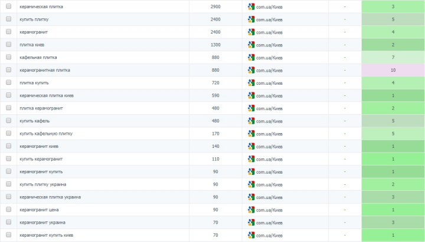Click search volume value 590
This screenshot has width=425, height=242.
(x=215, y=96)
